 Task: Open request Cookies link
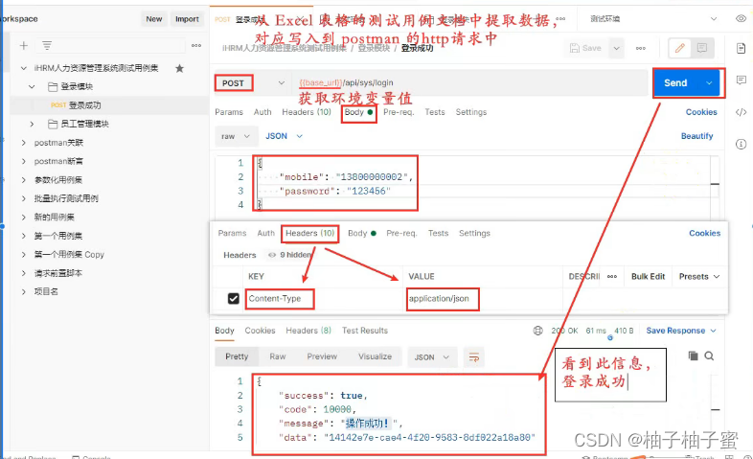click(701, 112)
